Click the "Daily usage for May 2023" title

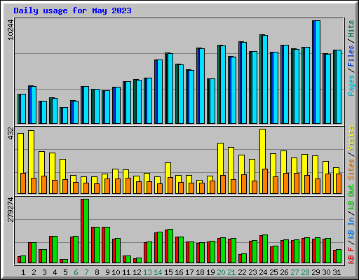pos(72,10)
